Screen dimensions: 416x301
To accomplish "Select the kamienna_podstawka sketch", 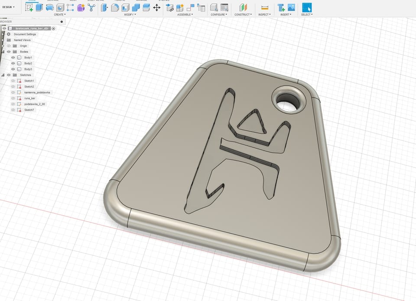I will [x=37, y=92].
